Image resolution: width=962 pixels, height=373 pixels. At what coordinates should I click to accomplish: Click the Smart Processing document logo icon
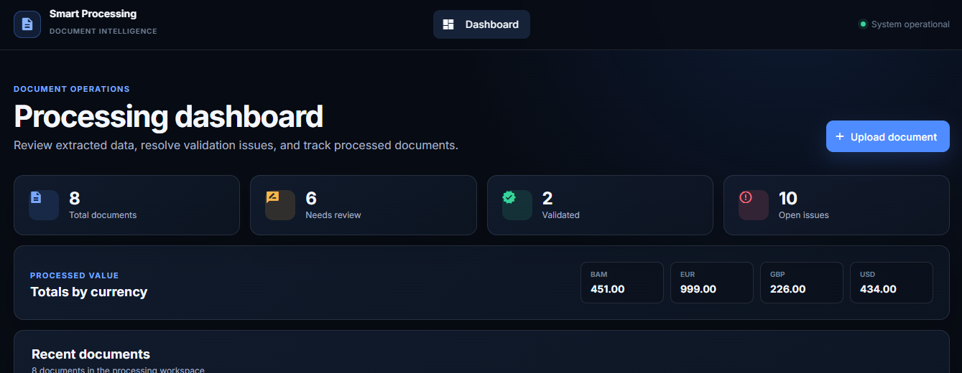[27, 24]
